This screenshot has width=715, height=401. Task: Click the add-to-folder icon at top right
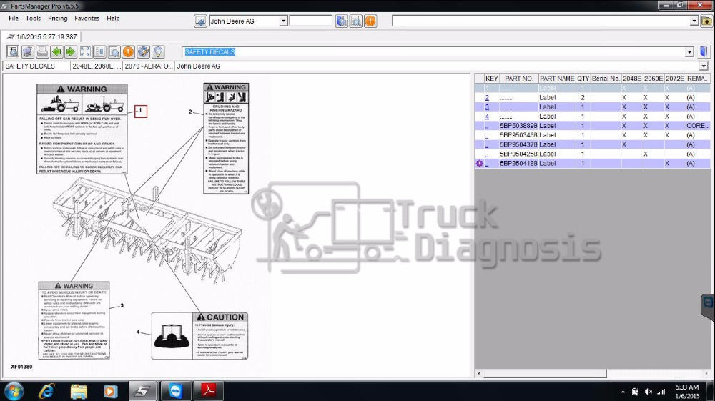click(706, 21)
